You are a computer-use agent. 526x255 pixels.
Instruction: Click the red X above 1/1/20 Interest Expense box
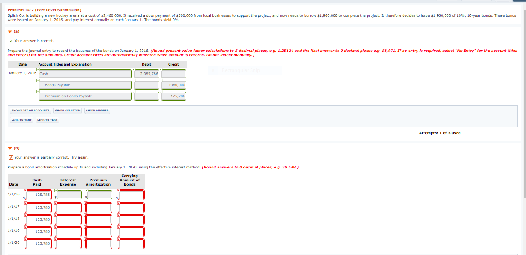click(56, 239)
